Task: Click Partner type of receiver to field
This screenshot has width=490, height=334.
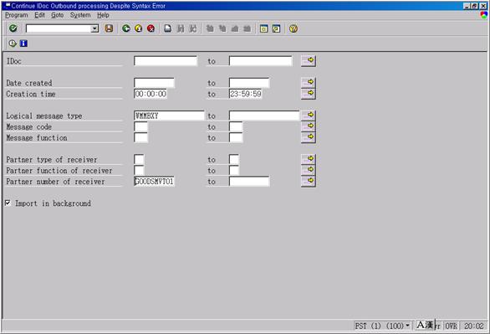Action: [x=234, y=160]
